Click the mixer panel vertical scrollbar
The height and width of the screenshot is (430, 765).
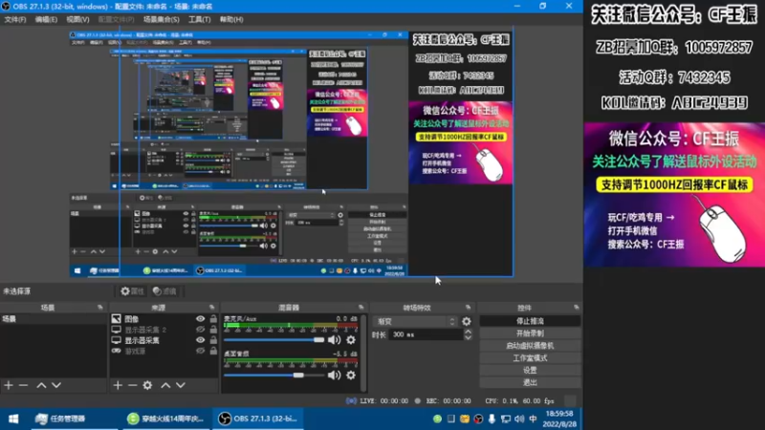[x=363, y=352]
